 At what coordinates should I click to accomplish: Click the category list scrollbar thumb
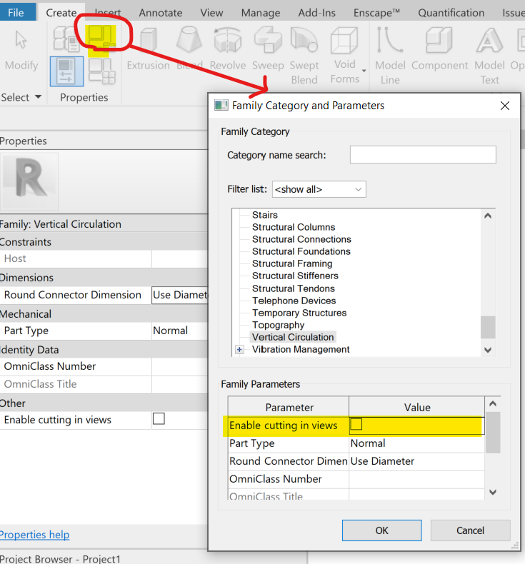[488, 327]
